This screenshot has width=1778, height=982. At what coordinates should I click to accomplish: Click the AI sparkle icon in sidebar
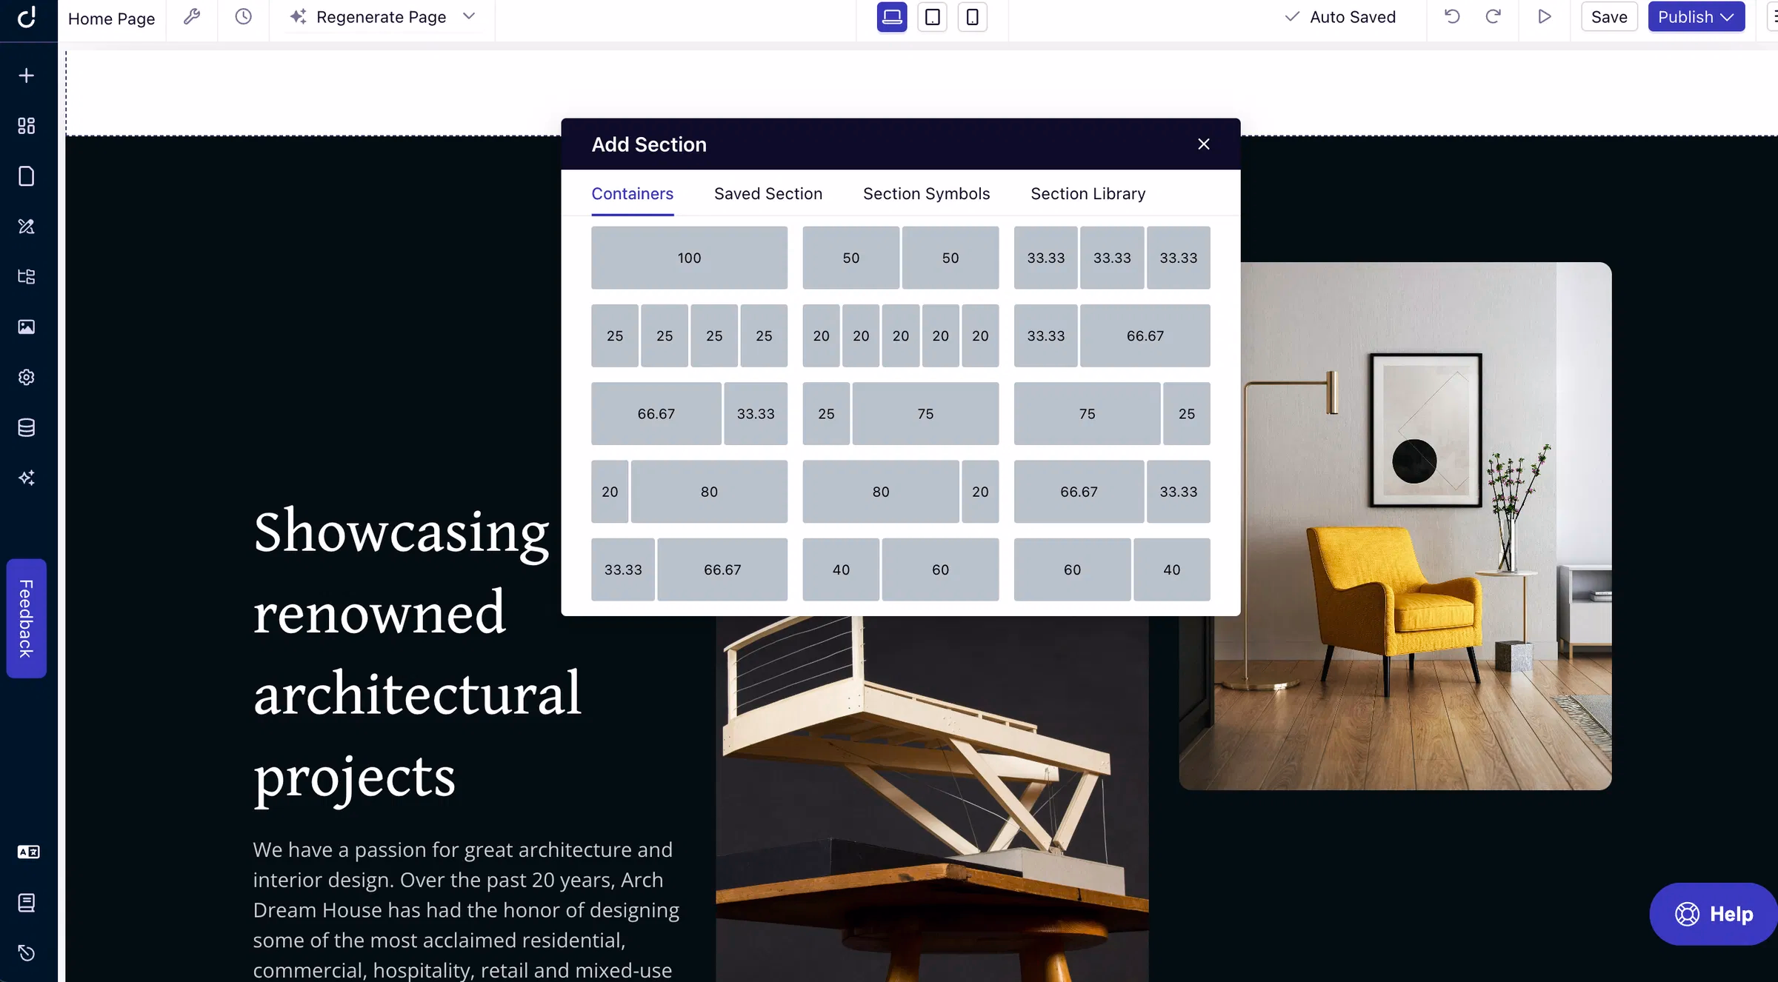pyautogui.click(x=26, y=478)
